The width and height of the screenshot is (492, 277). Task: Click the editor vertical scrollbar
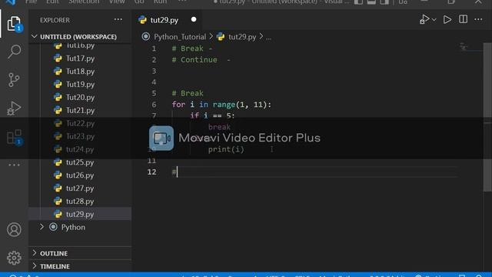click(487, 117)
